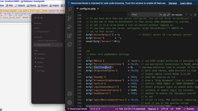Click 'UseDbSearch' on line 152
Screen dimensions: 198x111
pyautogui.click(x=101, y=93)
